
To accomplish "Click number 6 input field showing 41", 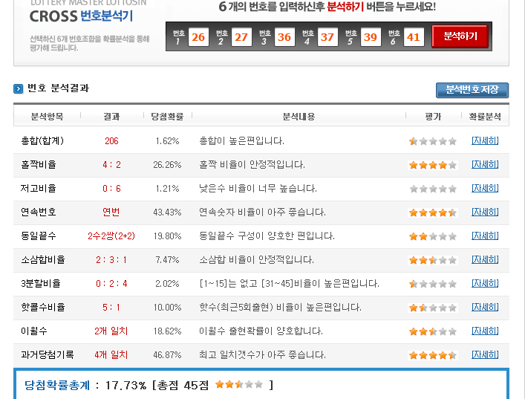I will 414,37.
